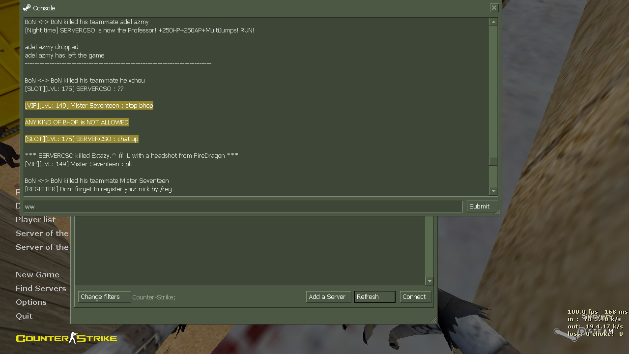Click the console scroll-down arrow
The height and width of the screenshot is (354, 629).
(493, 191)
